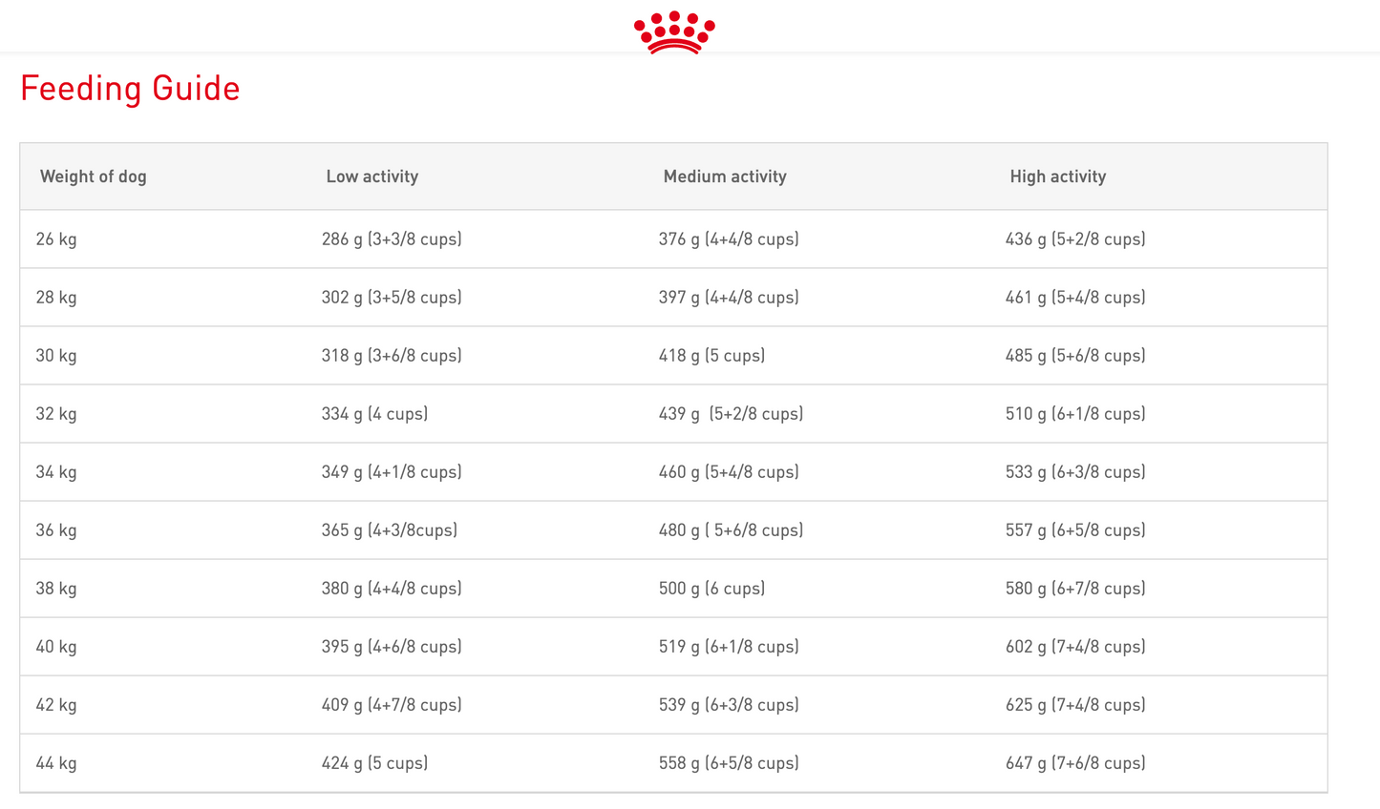Click the Royal Canin crown logo
The height and width of the screenshot is (809, 1380).
[674, 32]
